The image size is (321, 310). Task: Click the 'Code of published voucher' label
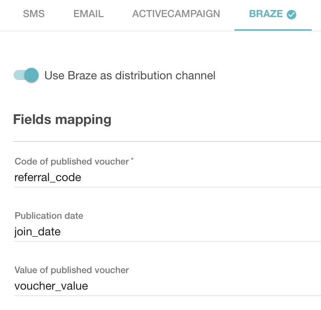(x=71, y=161)
